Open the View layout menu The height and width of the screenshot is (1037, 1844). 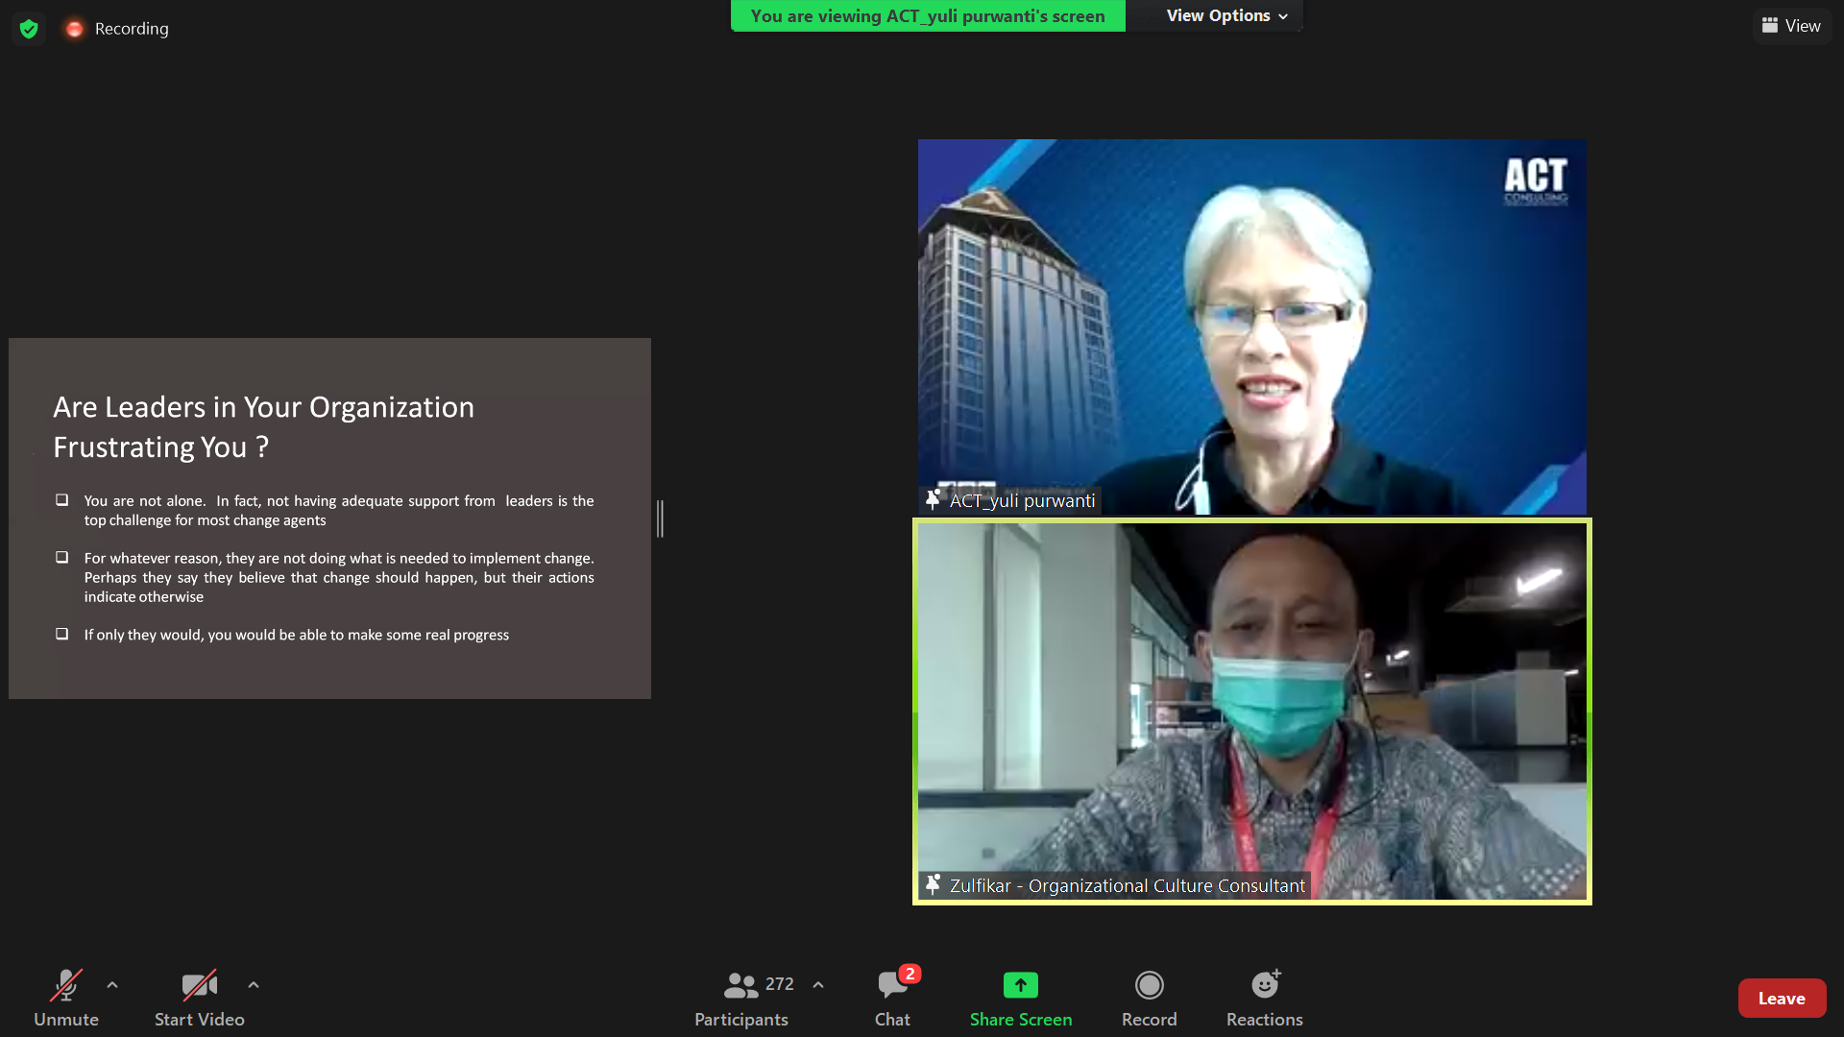coord(1791,26)
